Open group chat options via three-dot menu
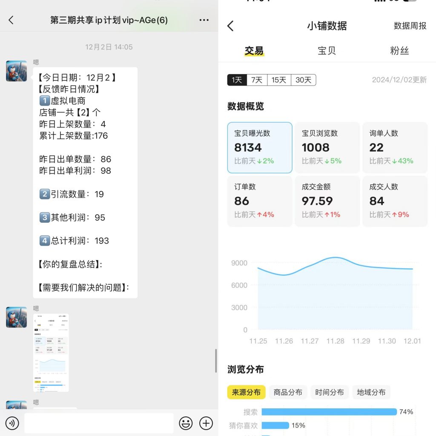Viewport: 436px width, 436px height. coord(204,20)
